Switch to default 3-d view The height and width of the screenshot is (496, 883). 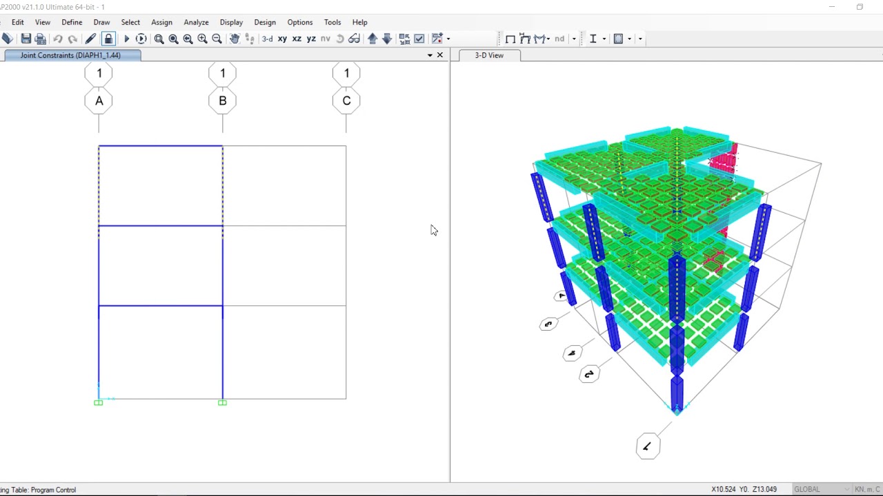(267, 39)
